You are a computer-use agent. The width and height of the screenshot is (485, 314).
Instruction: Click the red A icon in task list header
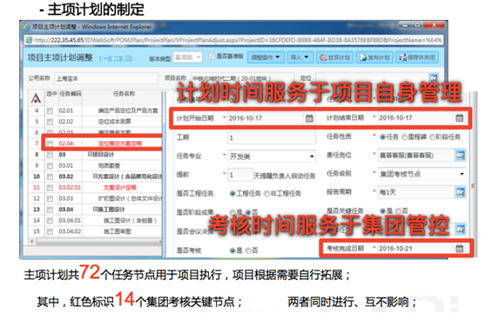point(36,98)
